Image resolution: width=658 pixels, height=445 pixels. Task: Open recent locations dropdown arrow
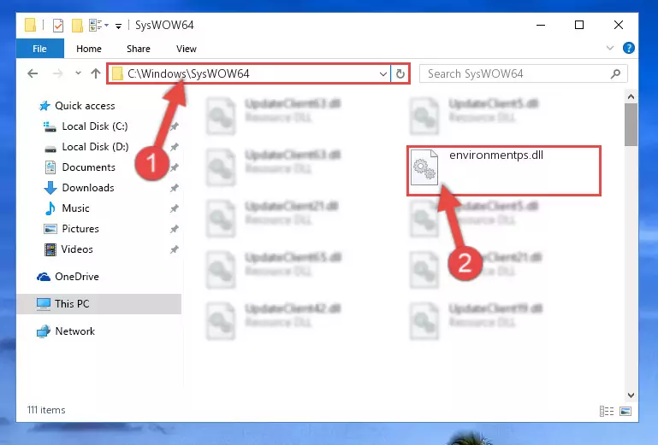[x=78, y=73]
